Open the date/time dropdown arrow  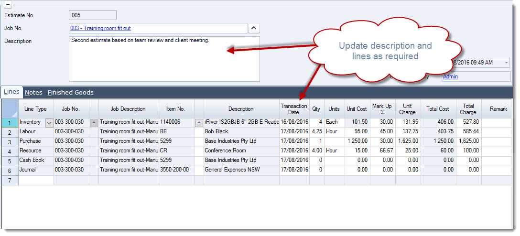(507, 63)
